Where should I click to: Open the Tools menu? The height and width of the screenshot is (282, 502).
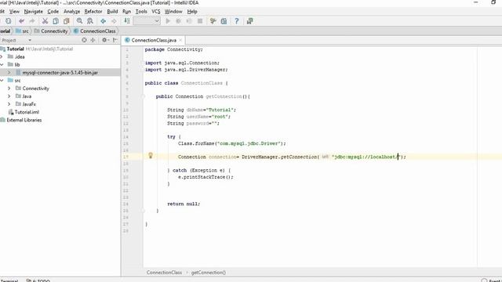coord(141,12)
